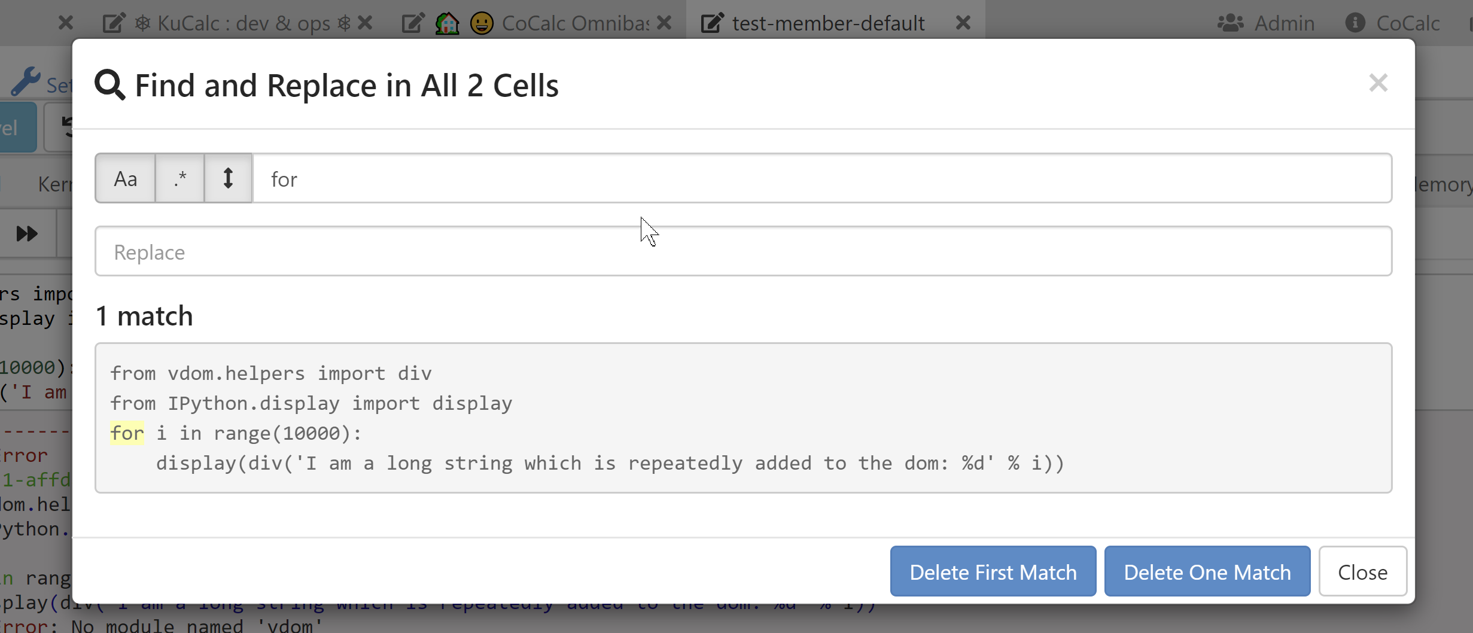Close the test-member-default tab

point(963,23)
